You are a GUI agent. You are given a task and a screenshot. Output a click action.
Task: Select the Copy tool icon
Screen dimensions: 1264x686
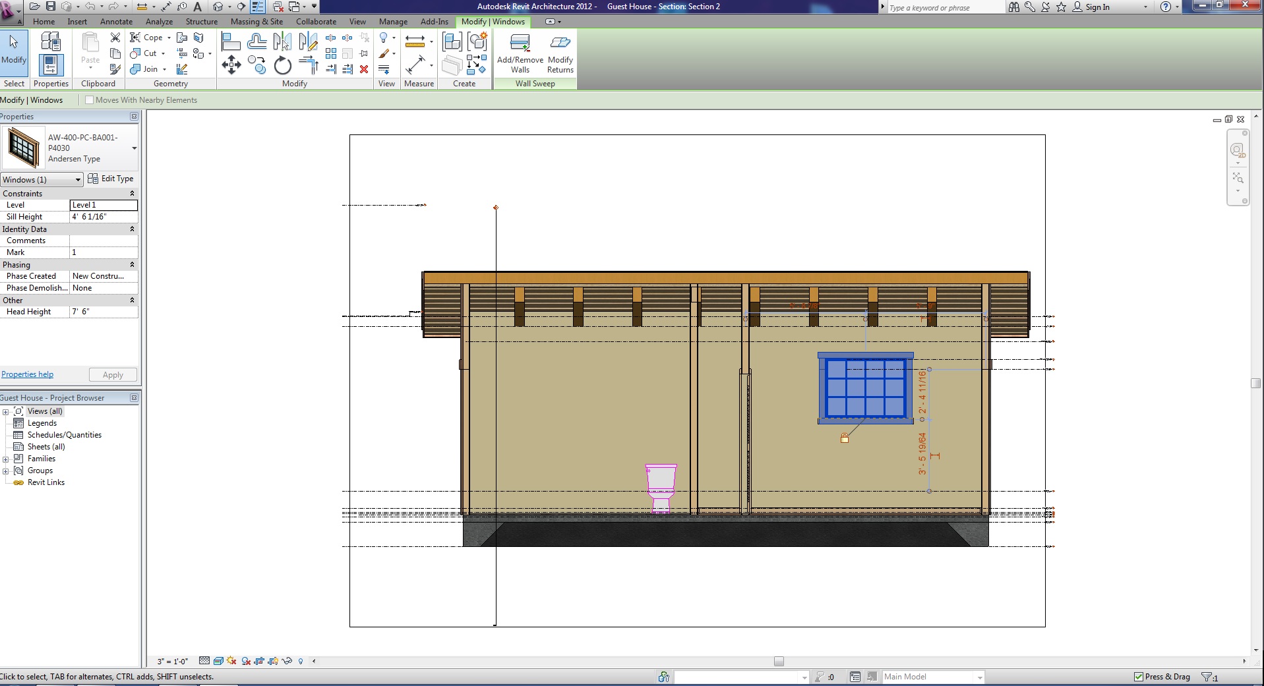257,65
